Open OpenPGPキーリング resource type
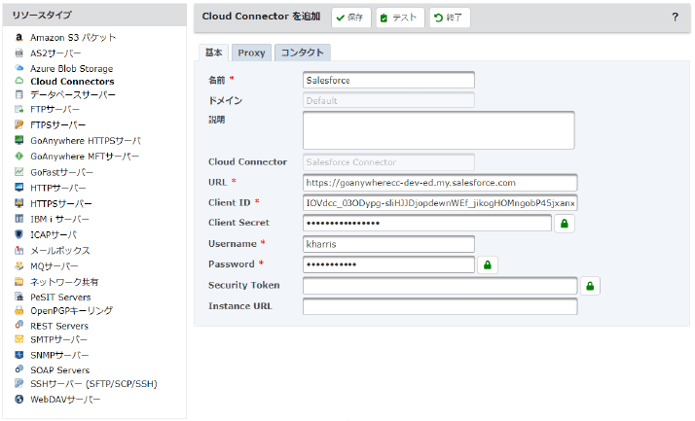 [x=71, y=311]
